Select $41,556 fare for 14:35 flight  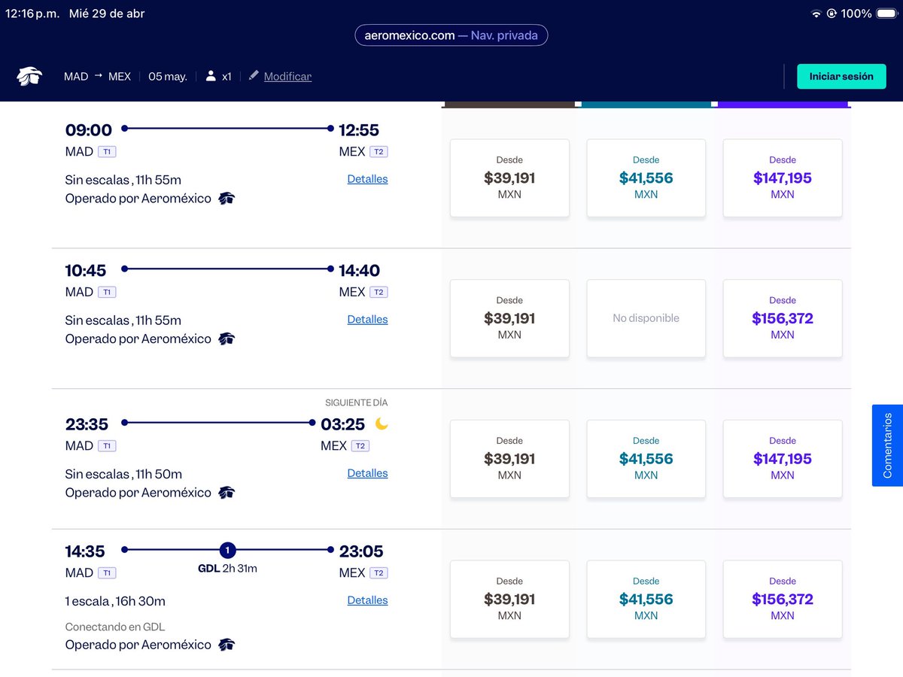(x=646, y=599)
